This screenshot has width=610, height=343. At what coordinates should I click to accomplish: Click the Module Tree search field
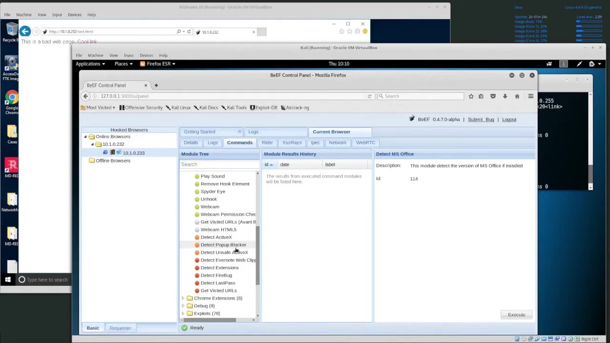tap(219, 164)
